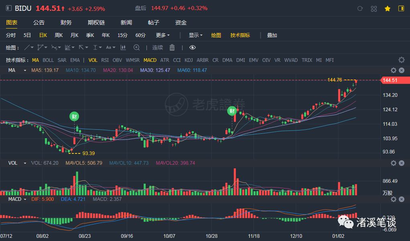Open the MACD panel indicator dropdown
This screenshot has width=410, height=241.
tap(25, 199)
